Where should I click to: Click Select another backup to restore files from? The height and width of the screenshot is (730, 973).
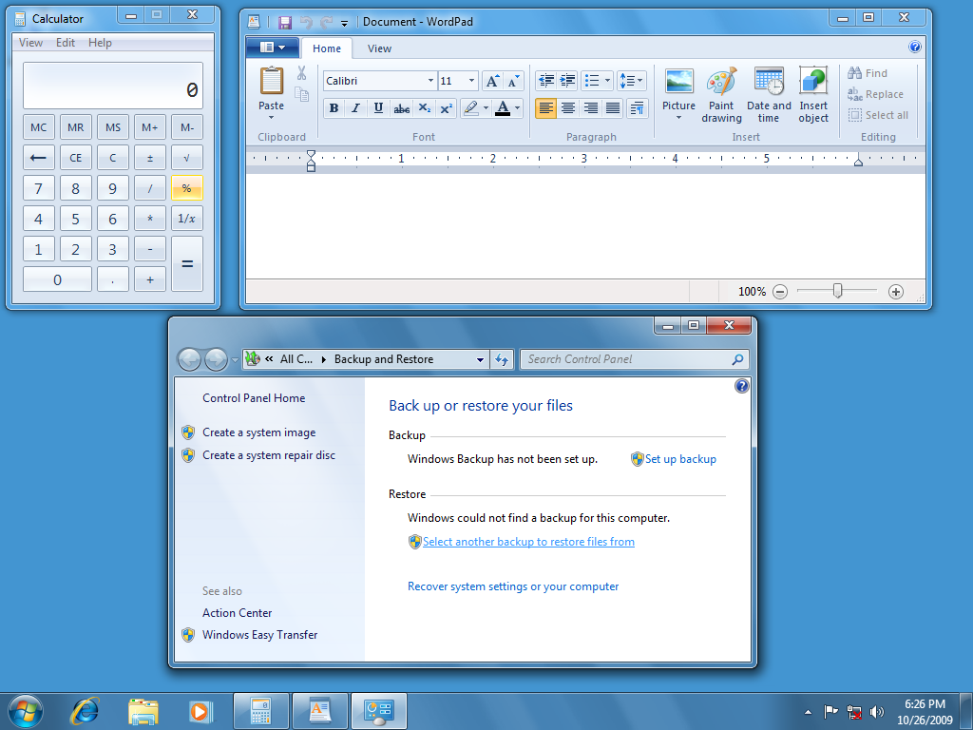tap(528, 542)
